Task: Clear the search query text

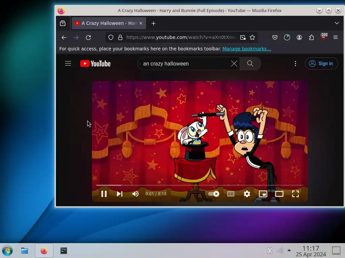Action: click(234, 63)
